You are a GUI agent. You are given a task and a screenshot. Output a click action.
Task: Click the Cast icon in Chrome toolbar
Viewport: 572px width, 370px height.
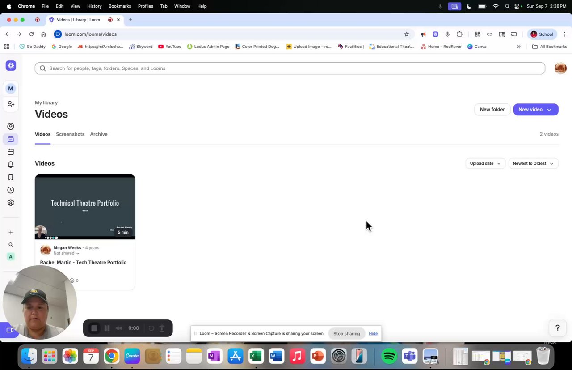click(x=513, y=34)
